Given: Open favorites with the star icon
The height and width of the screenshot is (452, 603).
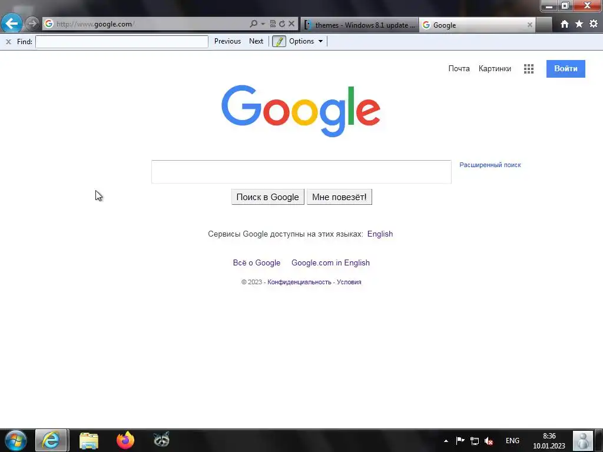Looking at the screenshot, I should (579, 24).
